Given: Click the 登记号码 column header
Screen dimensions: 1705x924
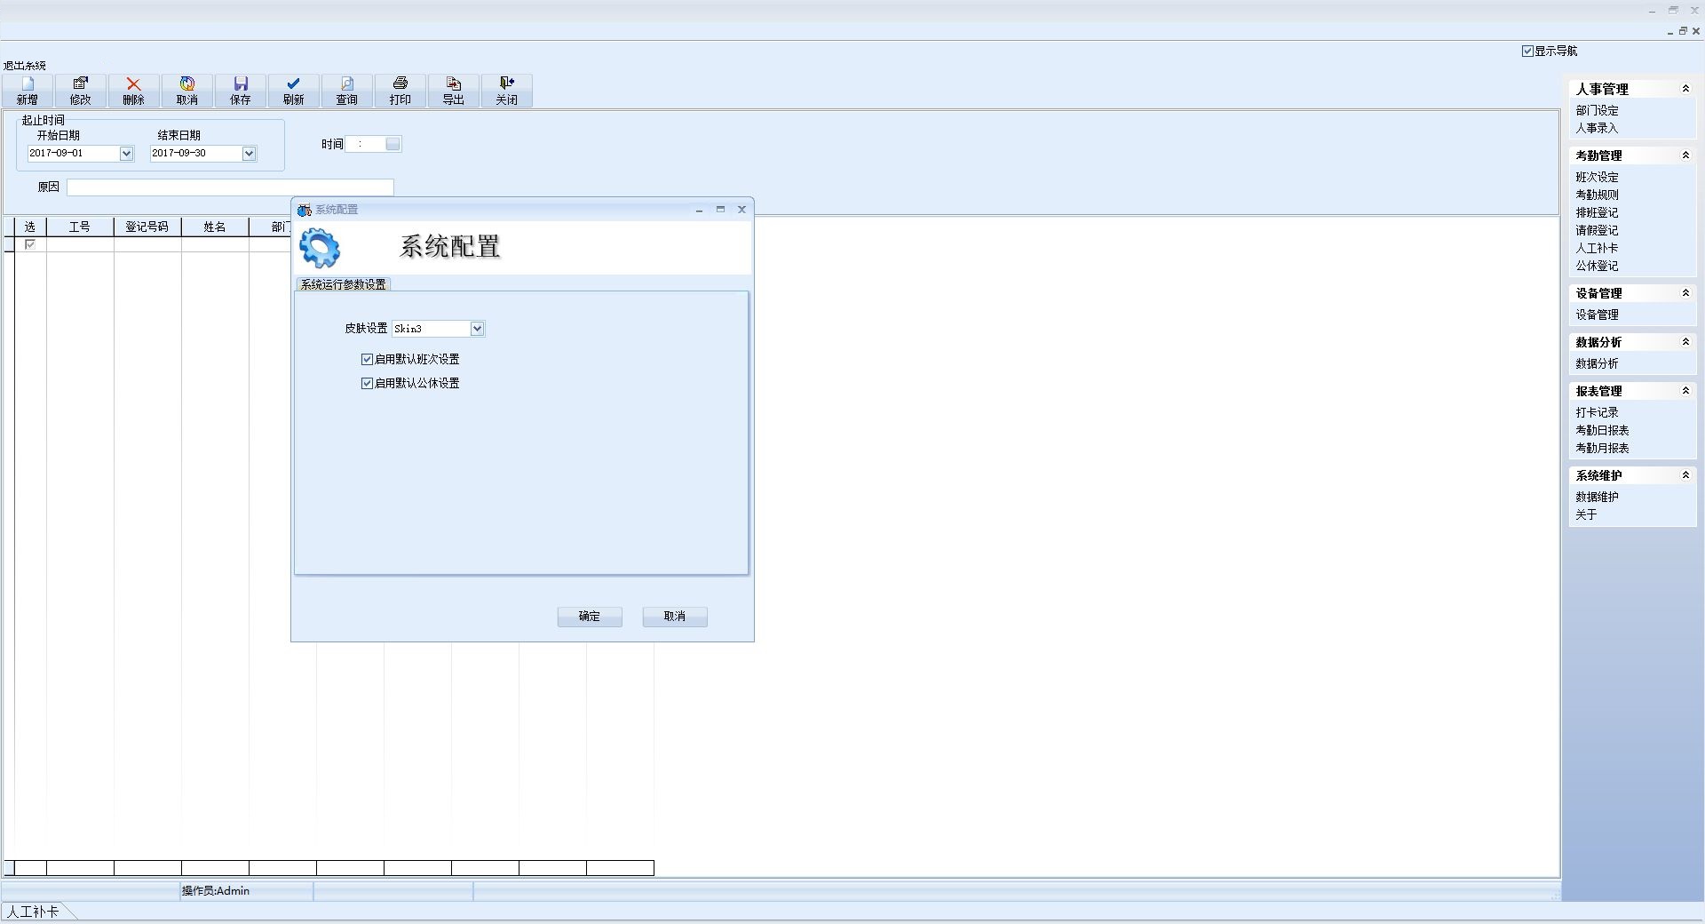Looking at the screenshot, I should point(147,227).
